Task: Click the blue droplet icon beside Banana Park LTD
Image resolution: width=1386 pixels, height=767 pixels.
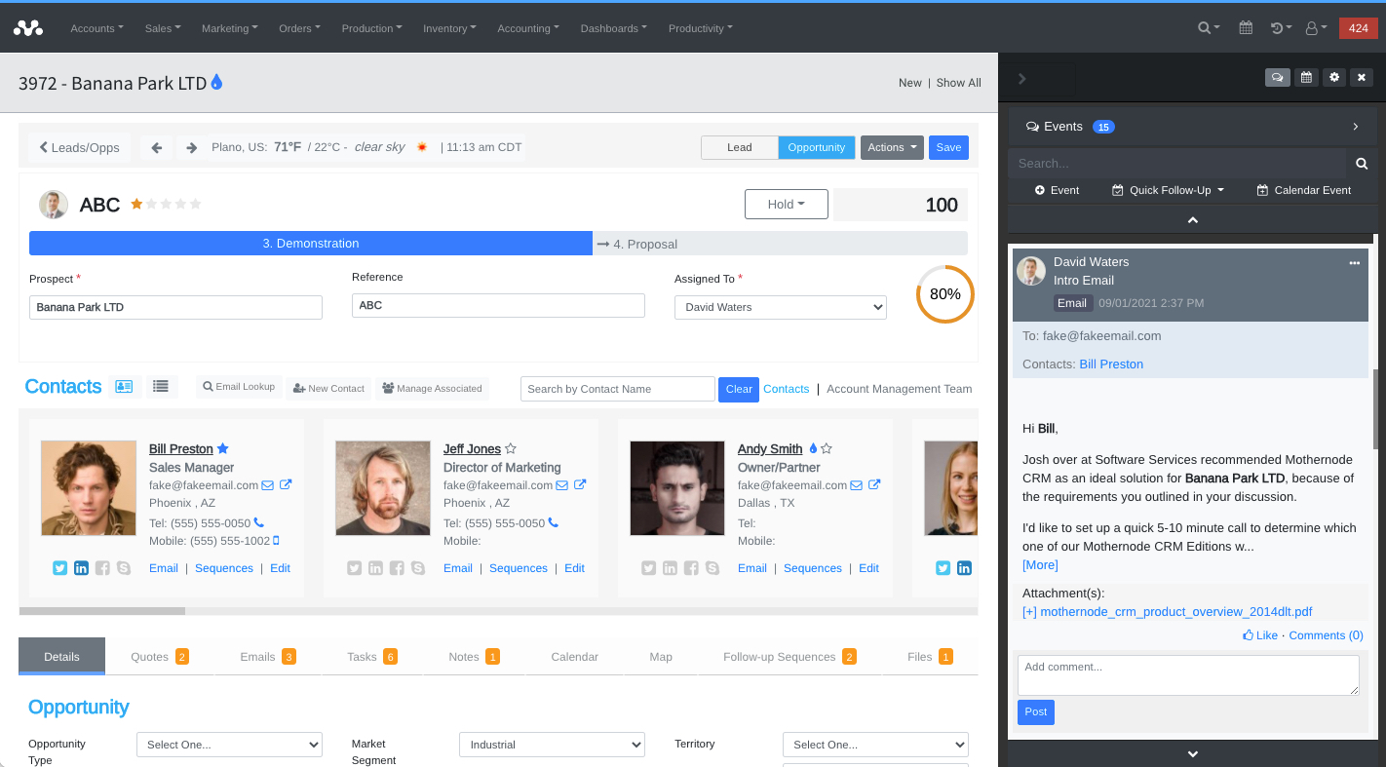Action: 216,82
